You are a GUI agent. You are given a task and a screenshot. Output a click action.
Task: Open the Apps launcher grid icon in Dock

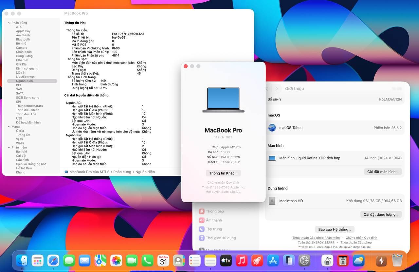[x=38, y=261]
